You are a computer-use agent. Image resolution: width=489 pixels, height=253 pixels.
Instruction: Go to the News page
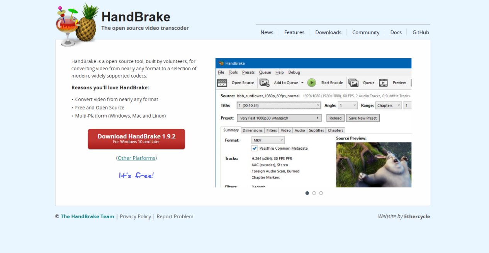pos(267,32)
